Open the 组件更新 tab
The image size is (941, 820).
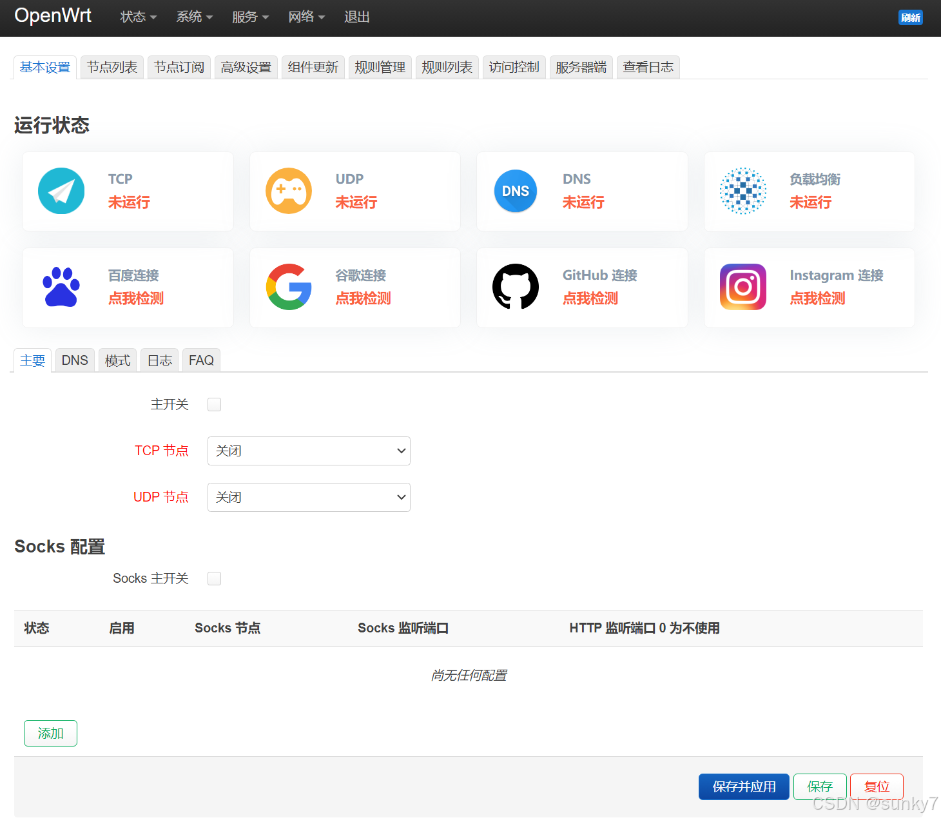(313, 67)
